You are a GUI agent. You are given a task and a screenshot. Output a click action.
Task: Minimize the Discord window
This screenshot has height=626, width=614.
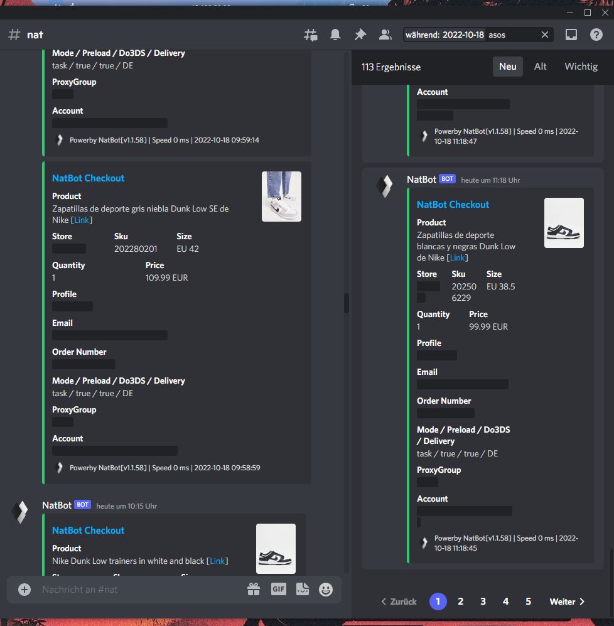tap(569, 13)
